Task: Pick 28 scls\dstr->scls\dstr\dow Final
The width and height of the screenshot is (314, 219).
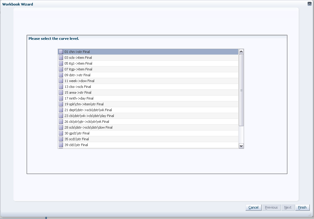Action: (x=148, y=127)
